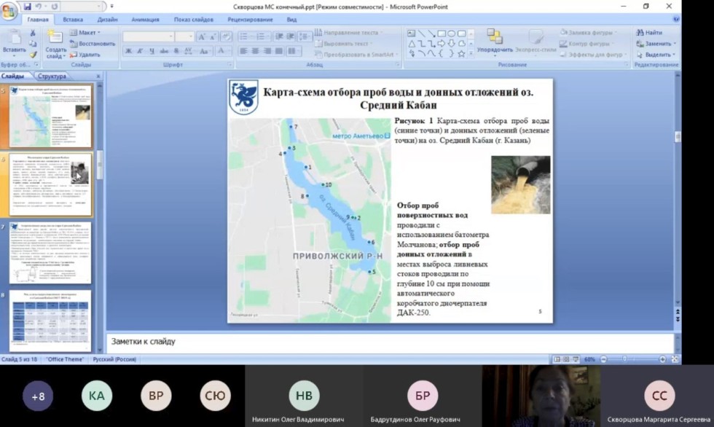Adjust the zoom slider in status bar
Screen dimensions: 714x427
624,359
